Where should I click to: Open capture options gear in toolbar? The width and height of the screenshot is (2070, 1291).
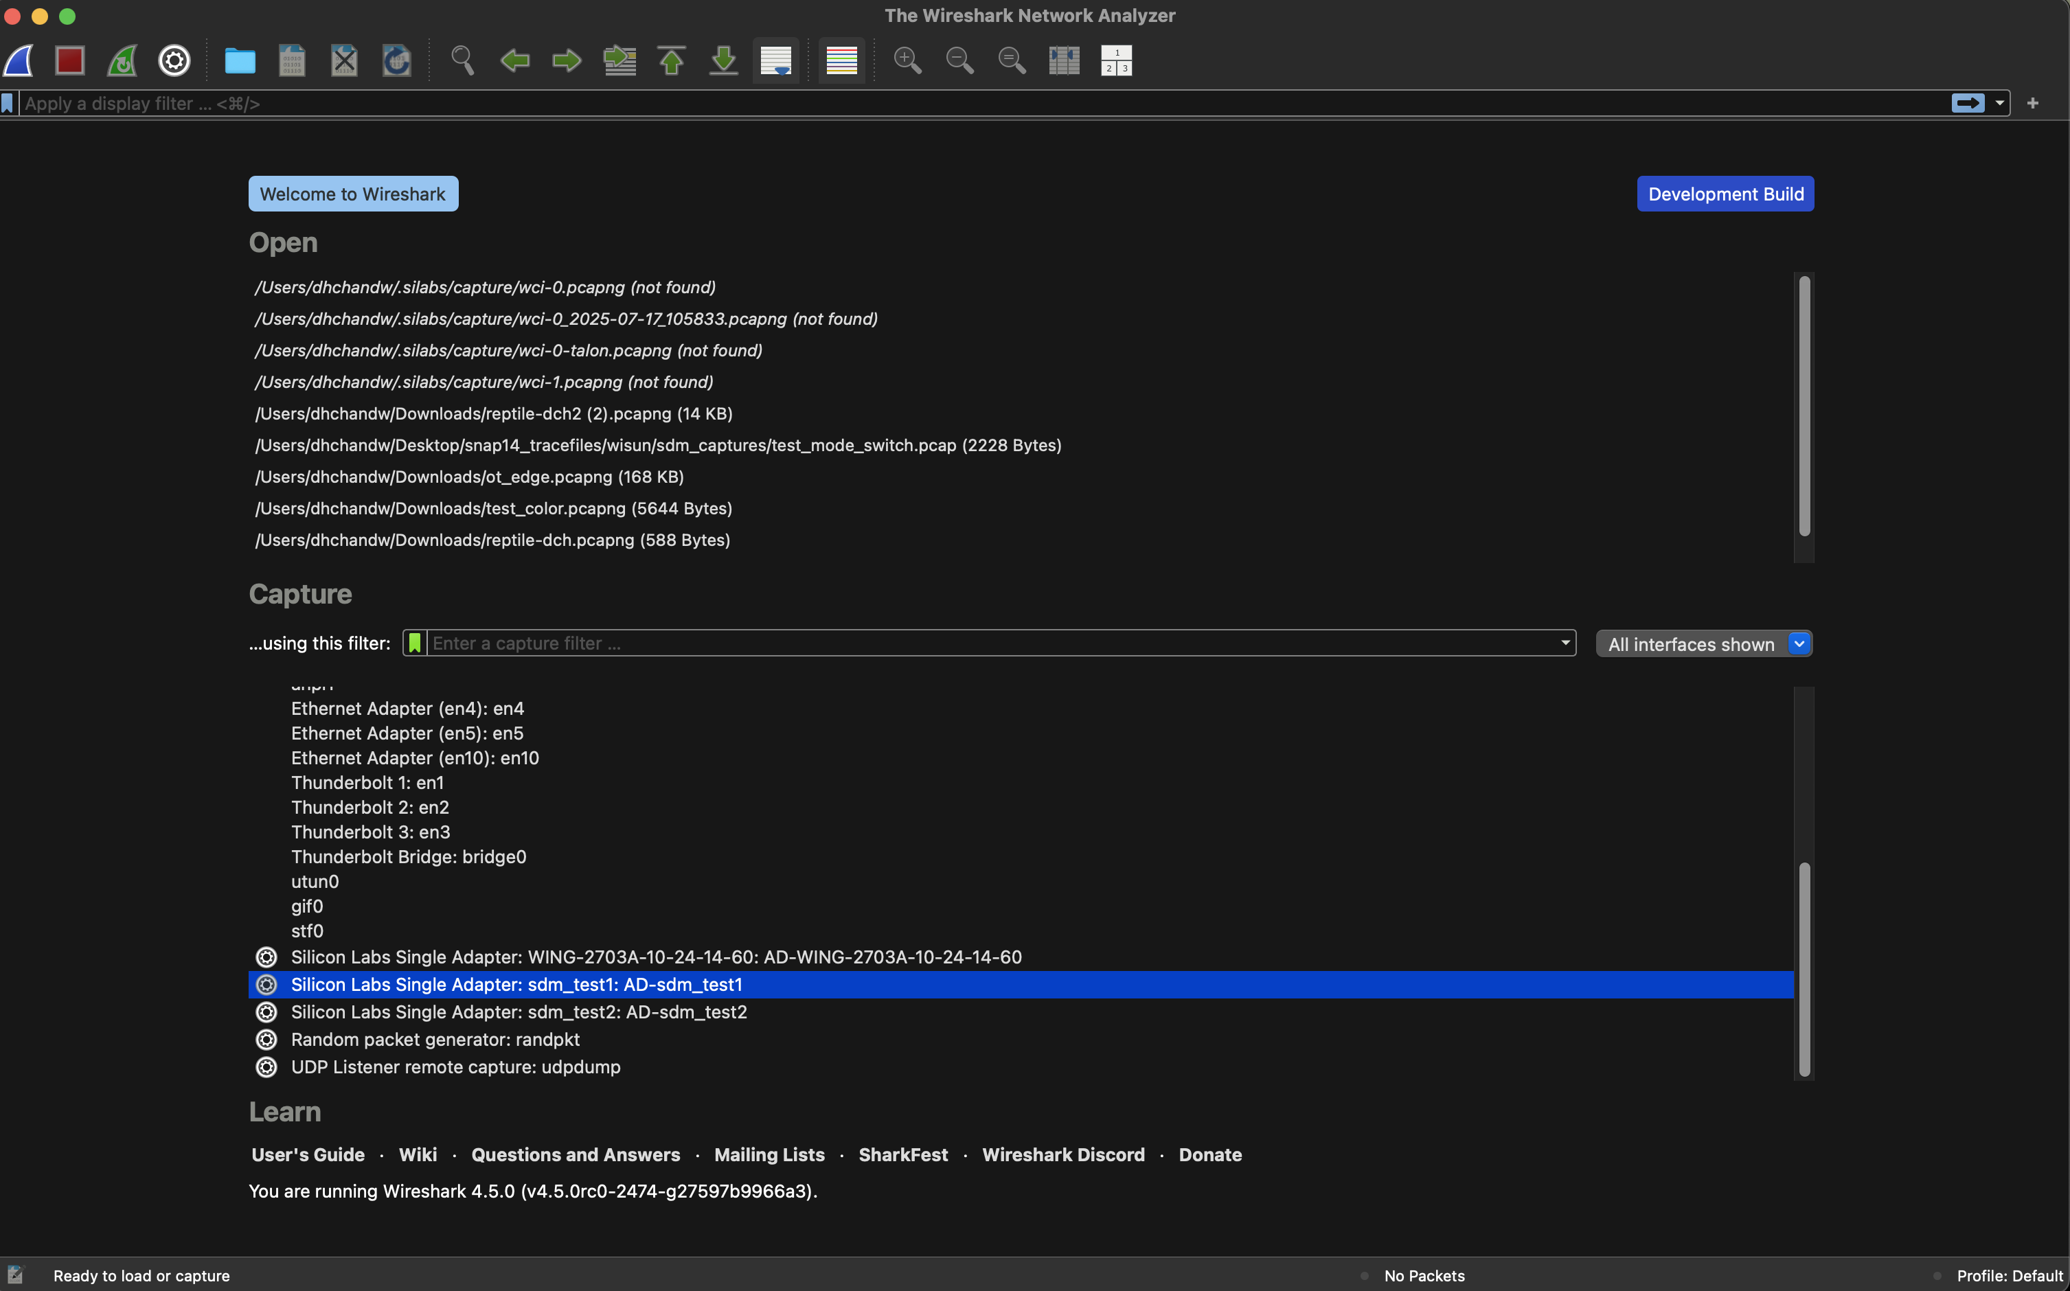[174, 60]
